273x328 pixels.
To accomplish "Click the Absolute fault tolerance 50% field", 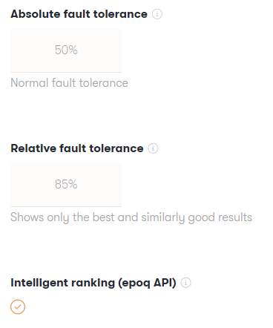I will point(66,50).
